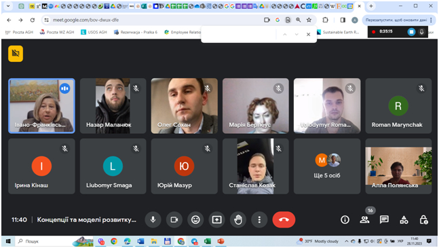Screen dimensions: 439x248
Task: Stop the screen recording button
Action: pyautogui.click(x=411, y=32)
